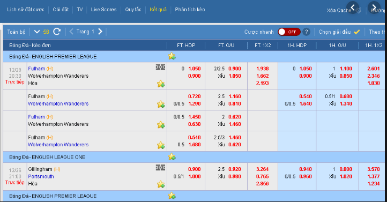Expand the Toàn bộ dropdown chevron
This screenshot has width=387, height=202.
pyautogui.click(x=37, y=32)
